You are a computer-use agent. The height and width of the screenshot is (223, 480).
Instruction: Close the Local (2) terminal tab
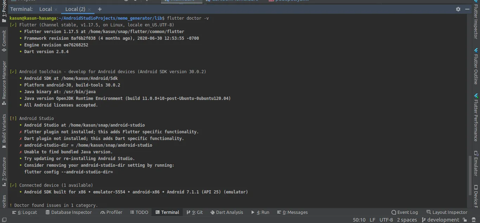tap(89, 9)
